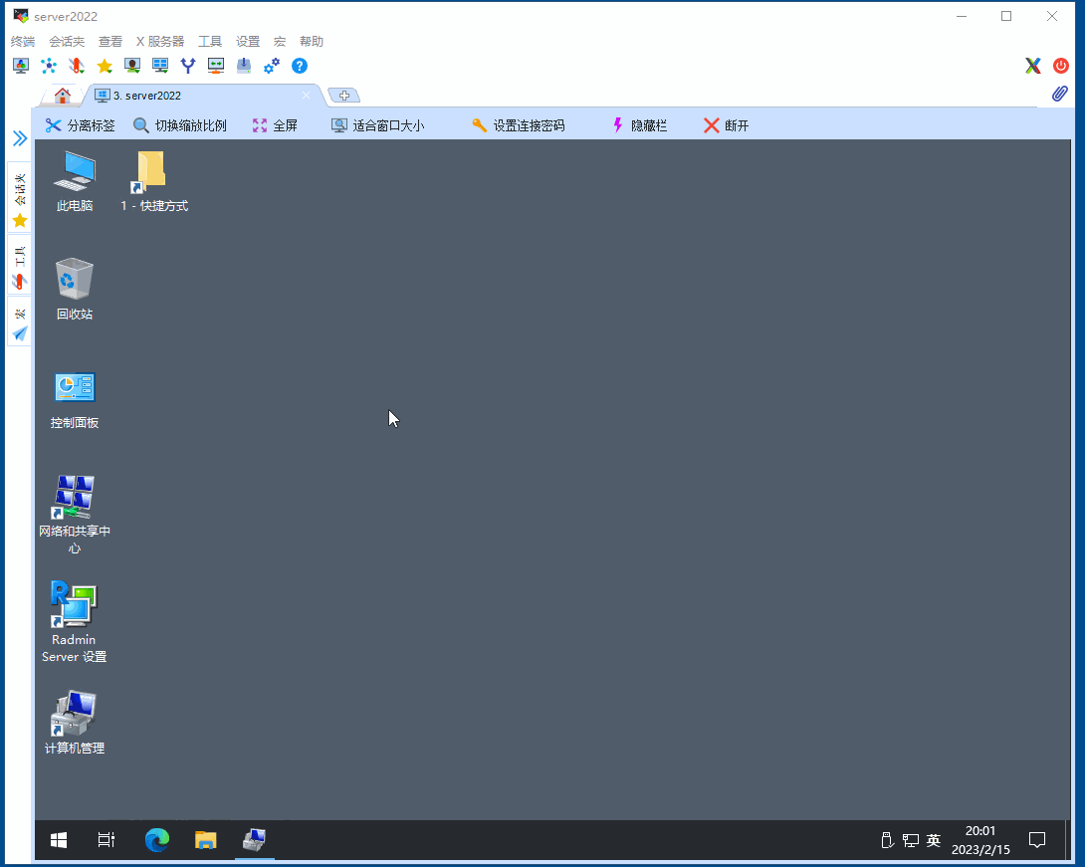Viewport: 1085px width, 867px height.
Task: Click the red power Exit icon
Action: [1061, 66]
